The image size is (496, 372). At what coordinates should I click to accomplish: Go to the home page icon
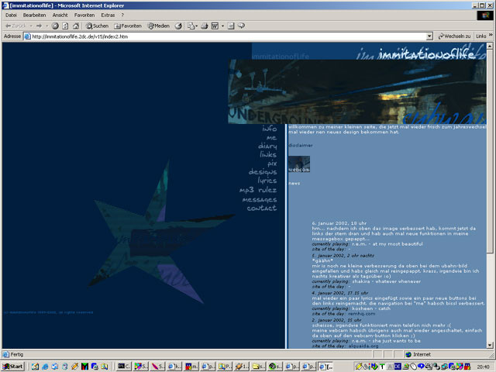(76, 26)
